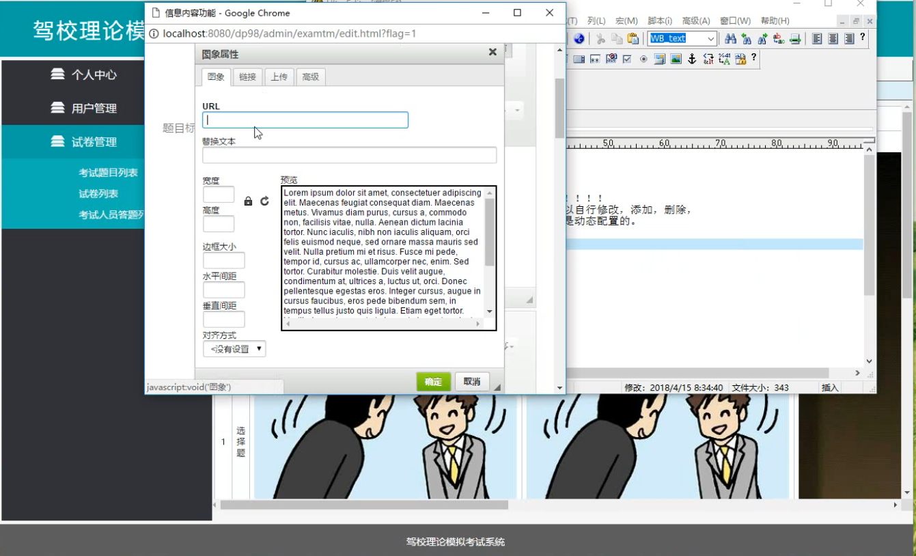Open the 高级(A) menu in editor window
This screenshot has height=556, width=916.
click(696, 20)
